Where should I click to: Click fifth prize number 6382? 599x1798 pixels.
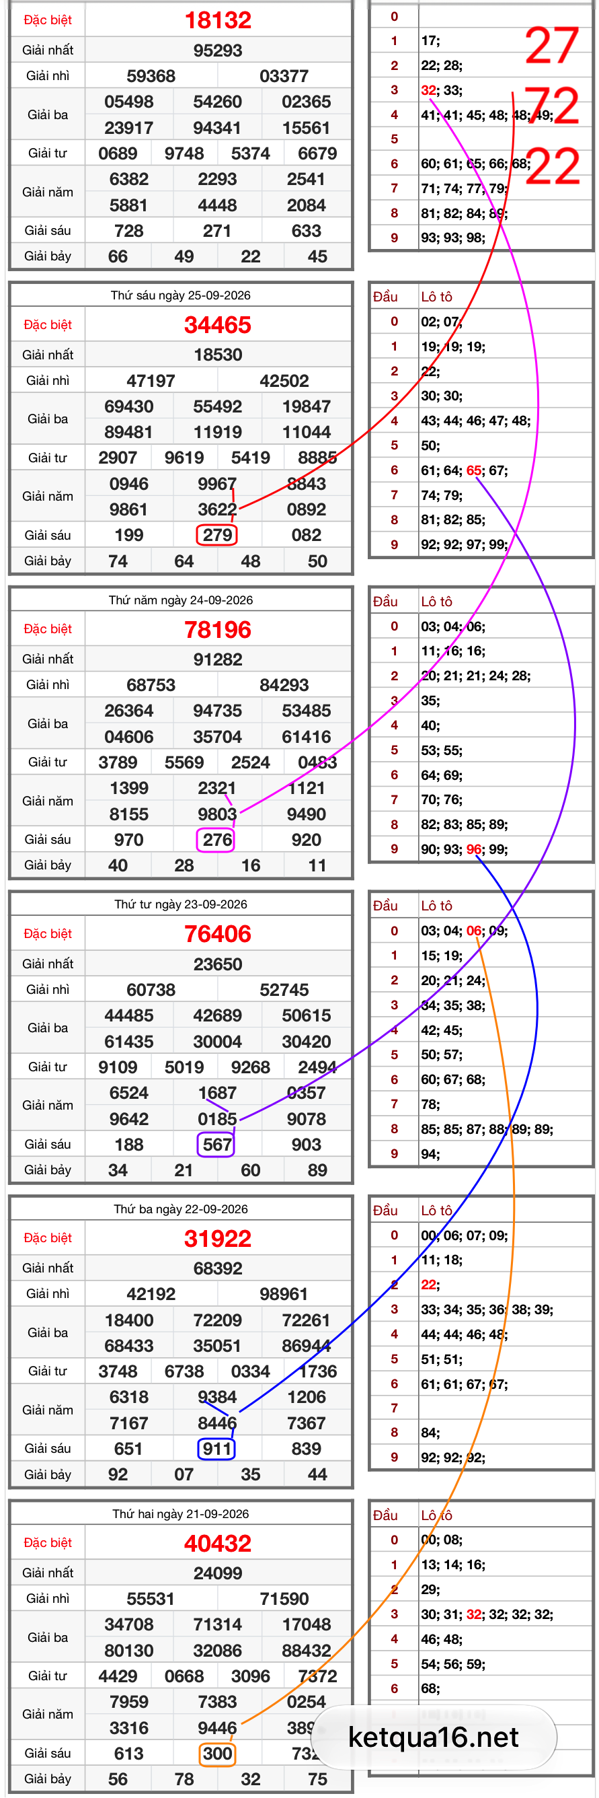tap(129, 180)
